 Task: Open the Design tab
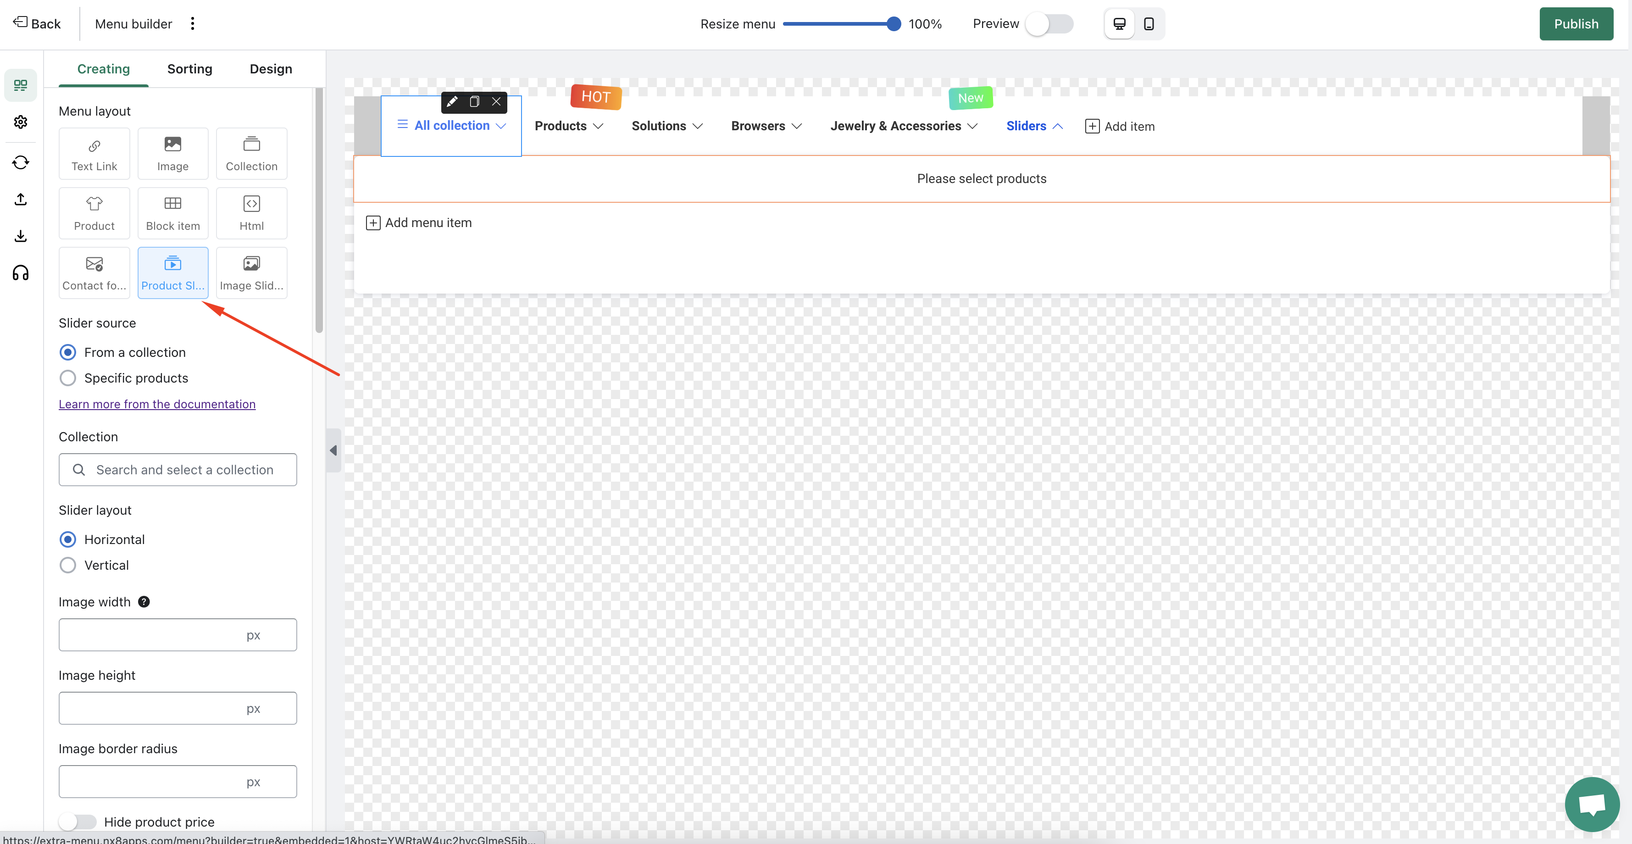(271, 68)
